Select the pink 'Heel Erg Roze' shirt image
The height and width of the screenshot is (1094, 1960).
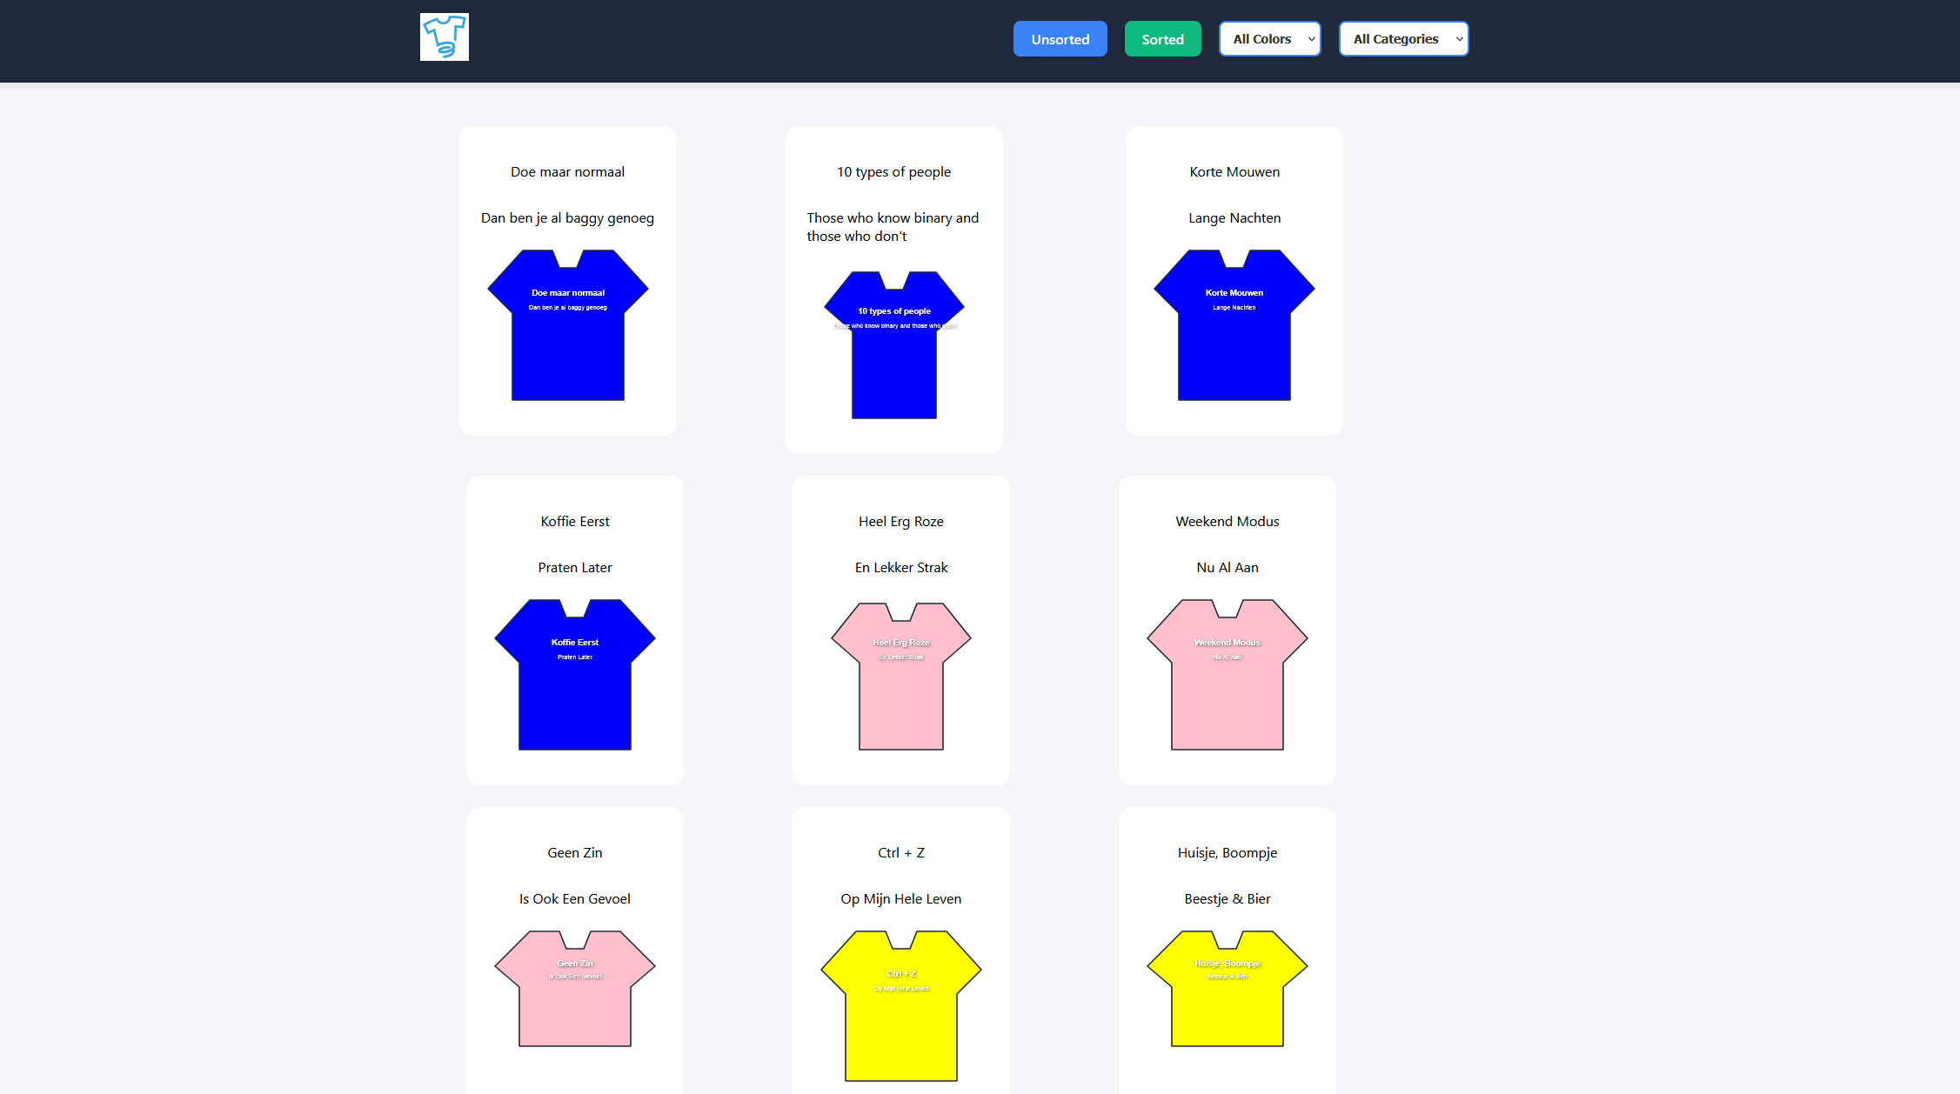901,676
